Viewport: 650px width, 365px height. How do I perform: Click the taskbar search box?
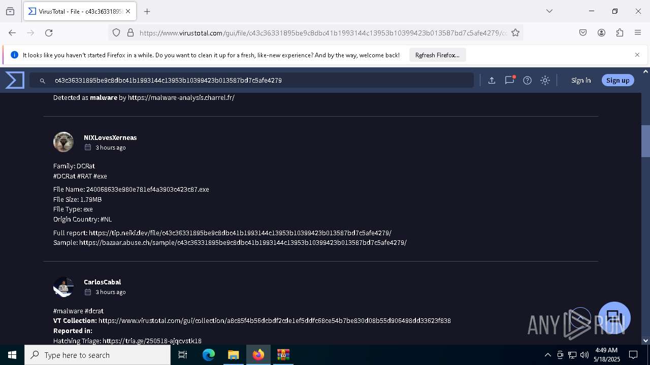[97, 355]
